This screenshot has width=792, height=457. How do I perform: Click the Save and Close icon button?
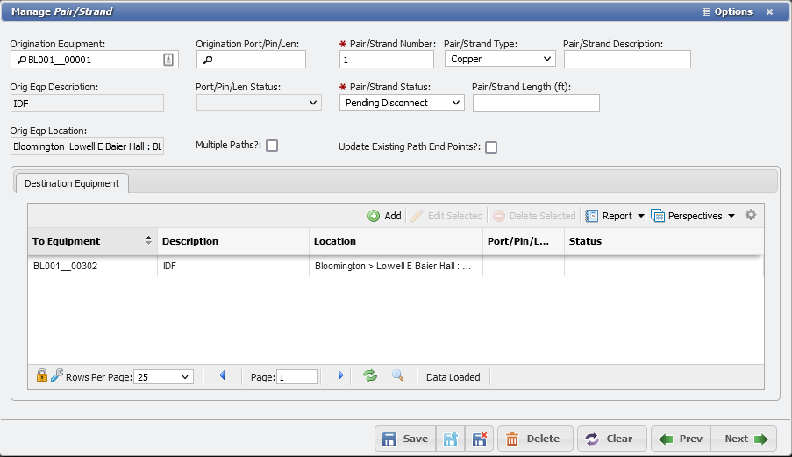(x=477, y=439)
